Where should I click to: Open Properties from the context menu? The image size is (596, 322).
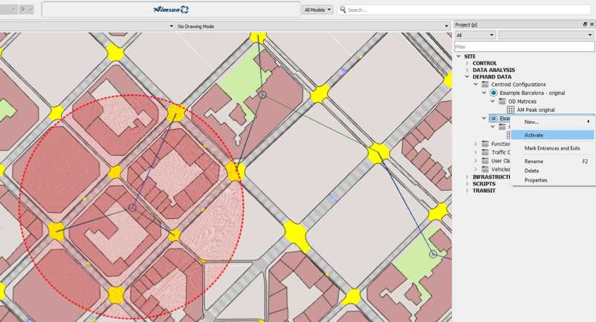click(553, 180)
